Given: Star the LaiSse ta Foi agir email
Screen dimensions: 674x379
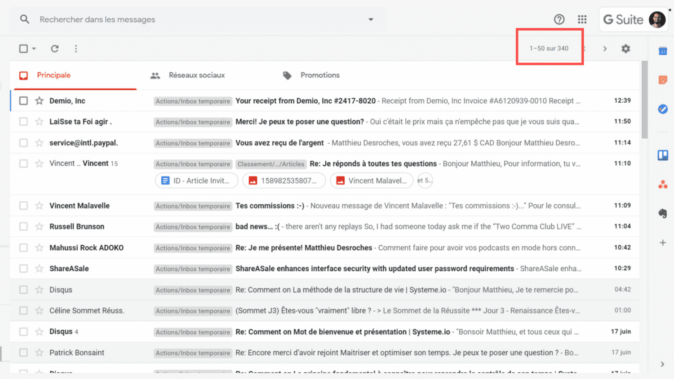Looking at the screenshot, I should pyautogui.click(x=40, y=122).
